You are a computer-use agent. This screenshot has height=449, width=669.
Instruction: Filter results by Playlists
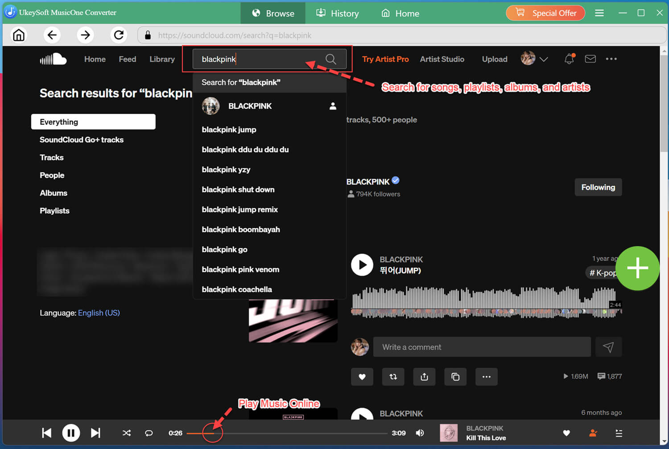[x=54, y=211]
